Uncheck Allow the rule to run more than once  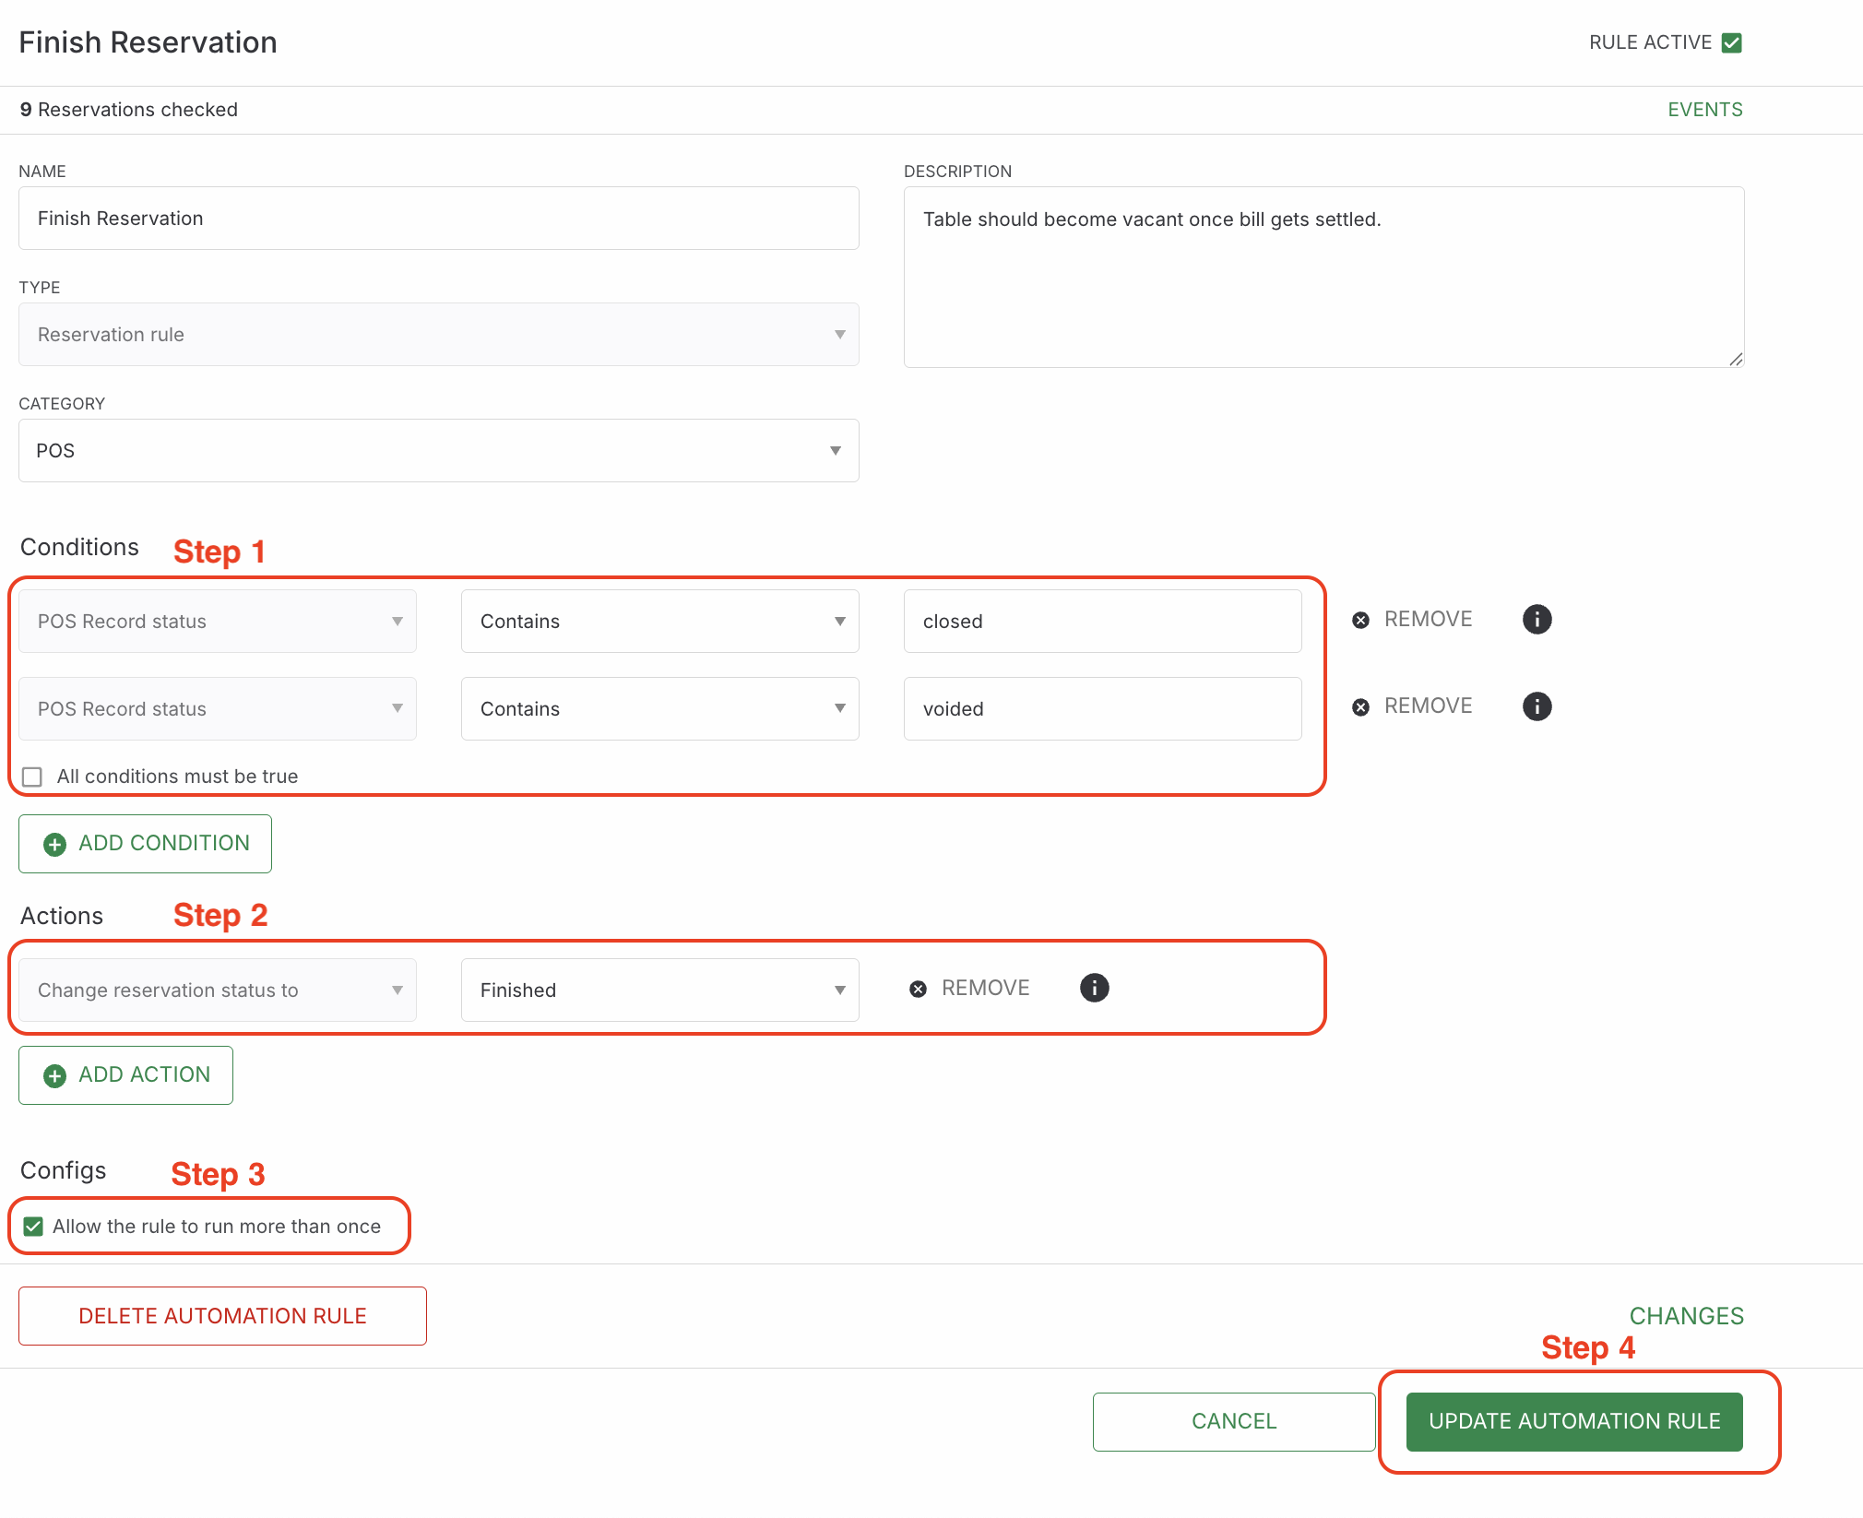pos(33,1227)
